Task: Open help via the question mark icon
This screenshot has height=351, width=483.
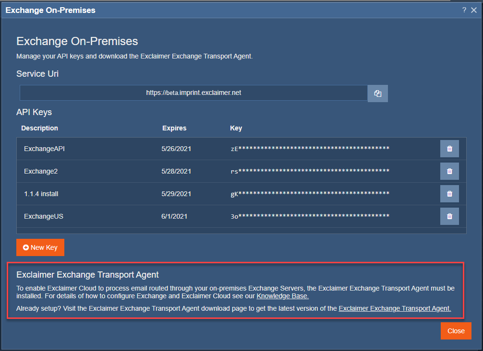Action: click(x=464, y=10)
